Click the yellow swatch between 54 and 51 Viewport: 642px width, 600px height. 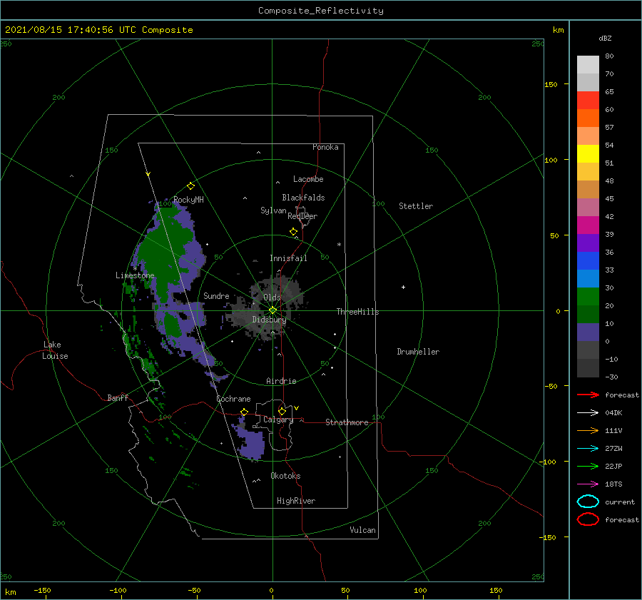pos(588,153)
